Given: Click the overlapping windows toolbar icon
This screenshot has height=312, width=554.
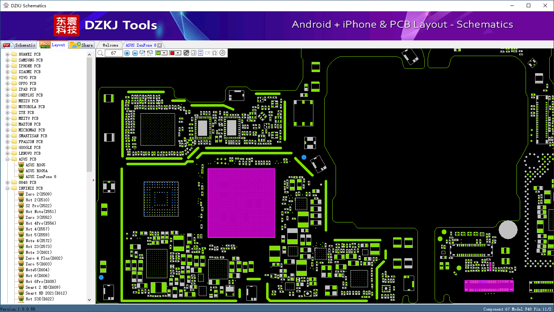Looking at the screenshot, I should [x=186, y=53].
